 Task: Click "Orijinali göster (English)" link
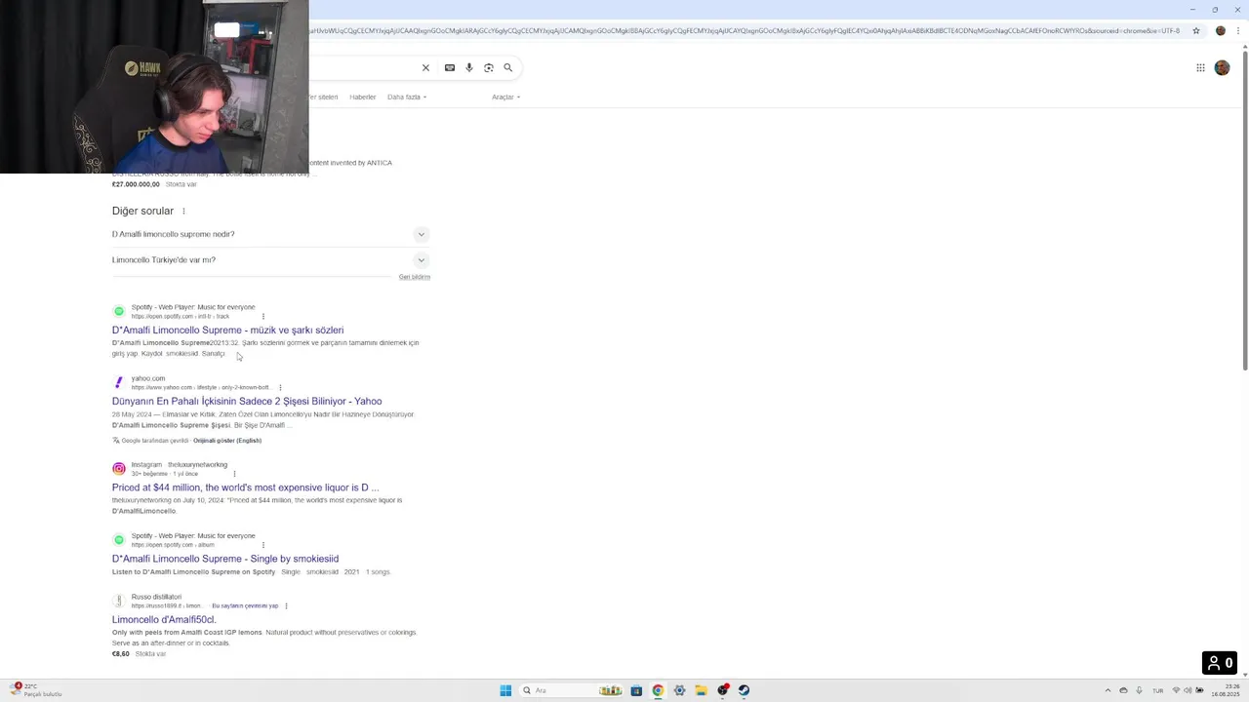tap(227, 441)
